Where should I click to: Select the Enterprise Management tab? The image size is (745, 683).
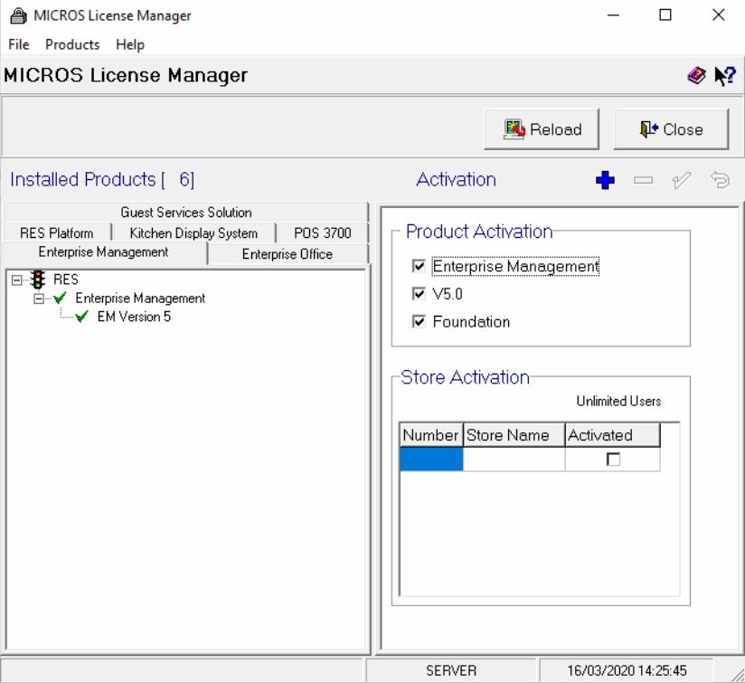104,251
